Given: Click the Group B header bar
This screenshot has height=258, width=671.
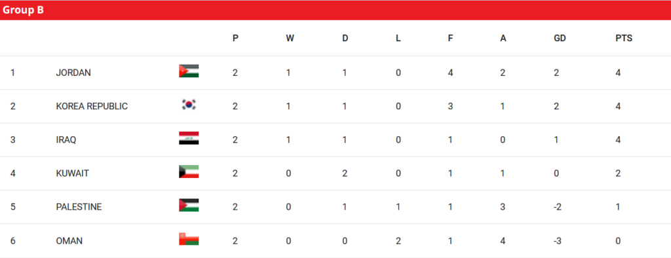Looking at the screenshot, I should (x=335, y=10).
